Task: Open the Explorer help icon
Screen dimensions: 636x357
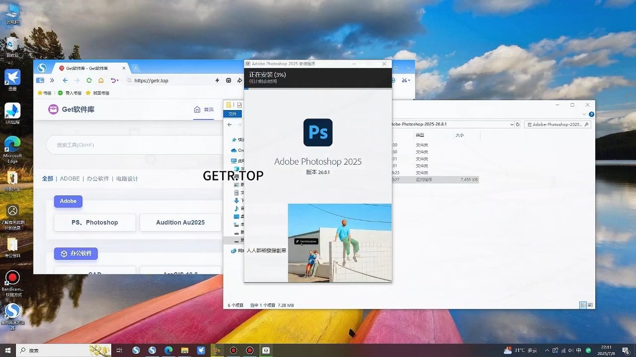Action: tap(591, 114)
